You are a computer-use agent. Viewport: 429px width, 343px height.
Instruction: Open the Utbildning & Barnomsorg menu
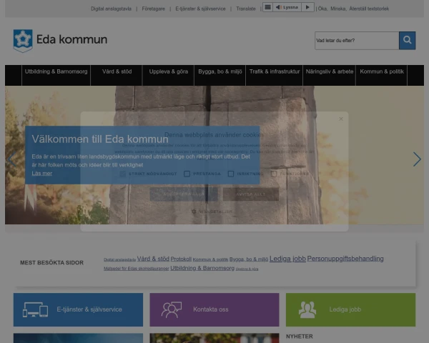pos(56,75)
